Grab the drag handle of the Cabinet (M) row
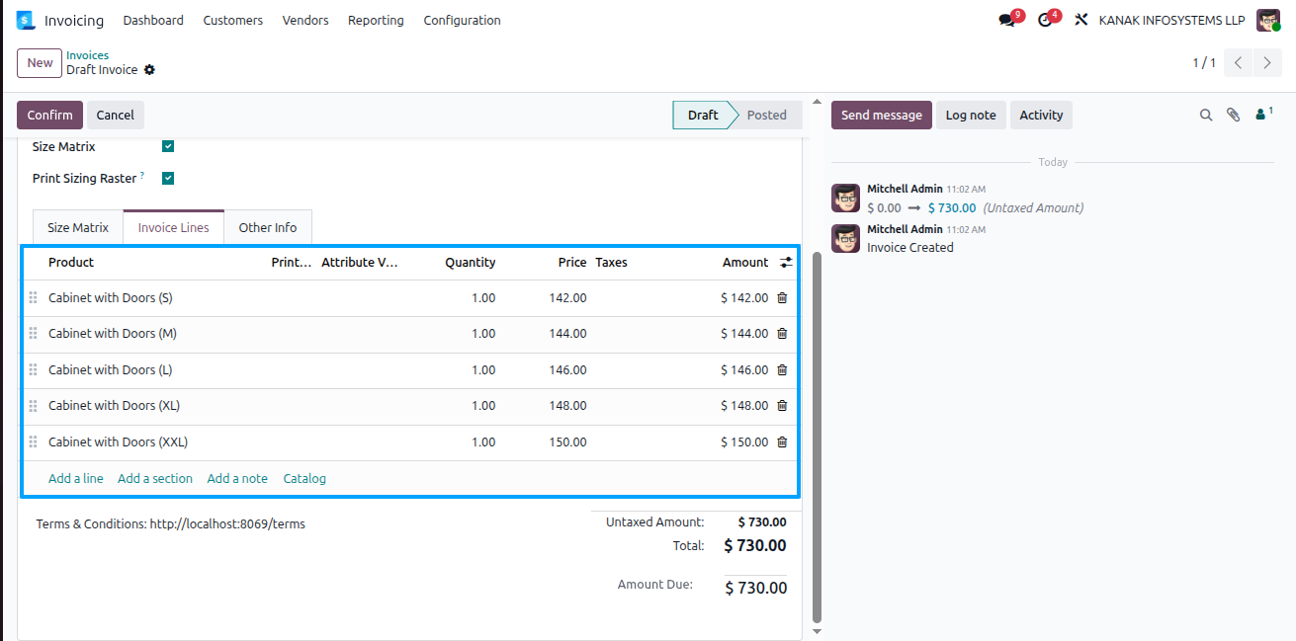 coord(33,334)
